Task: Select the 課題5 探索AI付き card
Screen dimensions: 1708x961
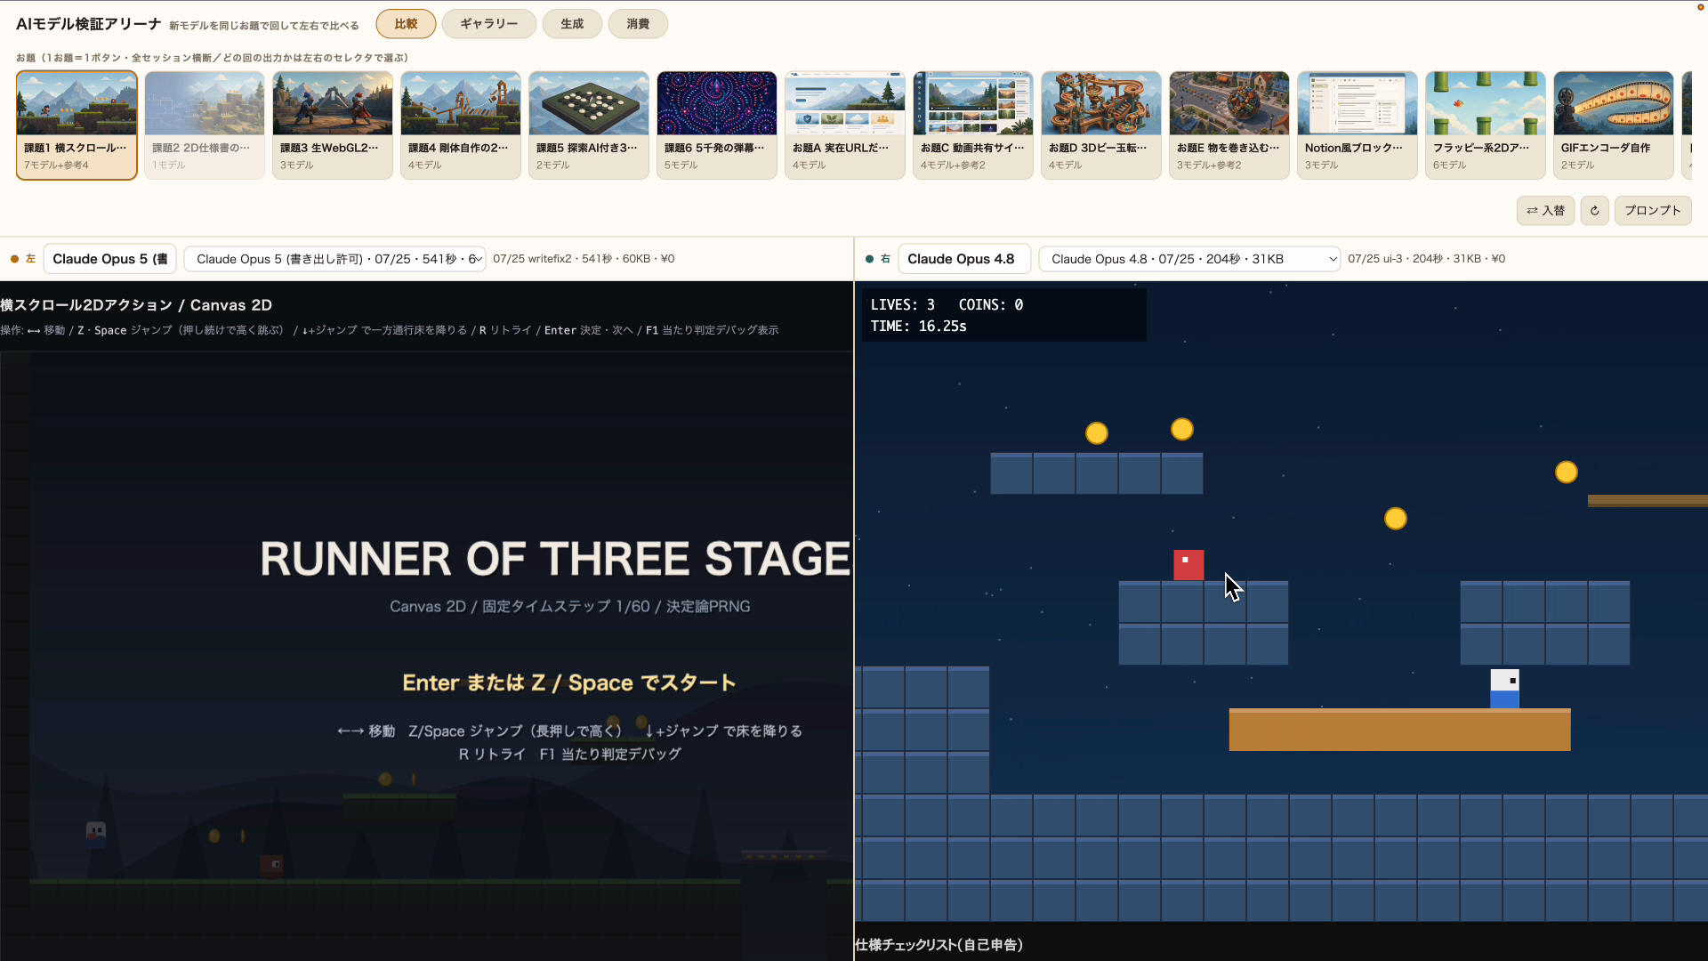Action: (589, 125)
